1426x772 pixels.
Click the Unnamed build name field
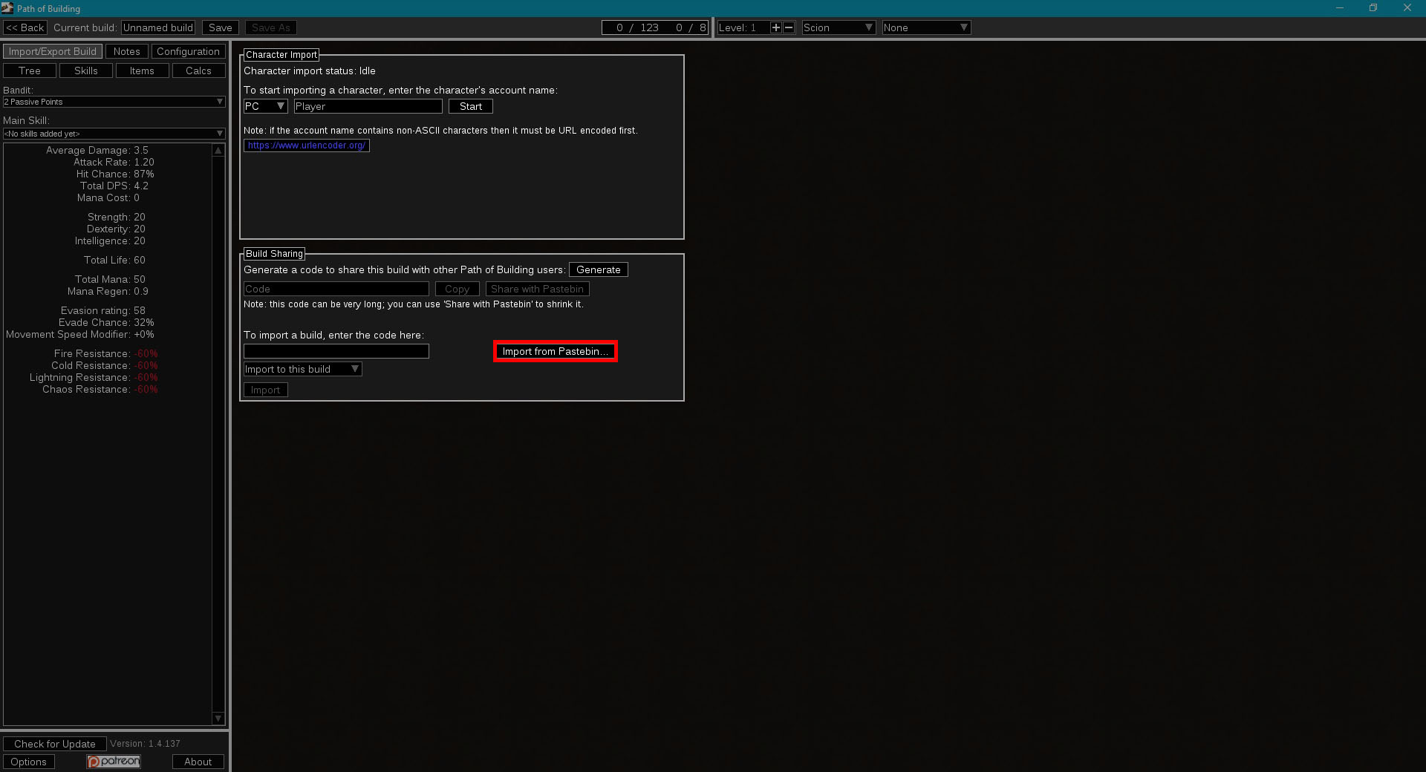point(158,27)
